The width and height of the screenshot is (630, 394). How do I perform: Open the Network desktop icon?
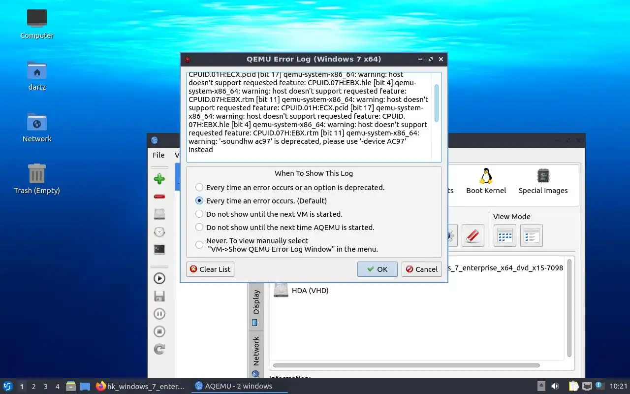coord(37,127)
